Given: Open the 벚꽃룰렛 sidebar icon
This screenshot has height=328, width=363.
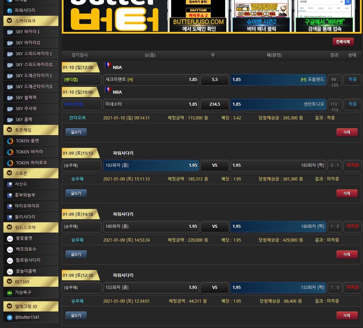Looking at the screenshot, I should [10, 238].
